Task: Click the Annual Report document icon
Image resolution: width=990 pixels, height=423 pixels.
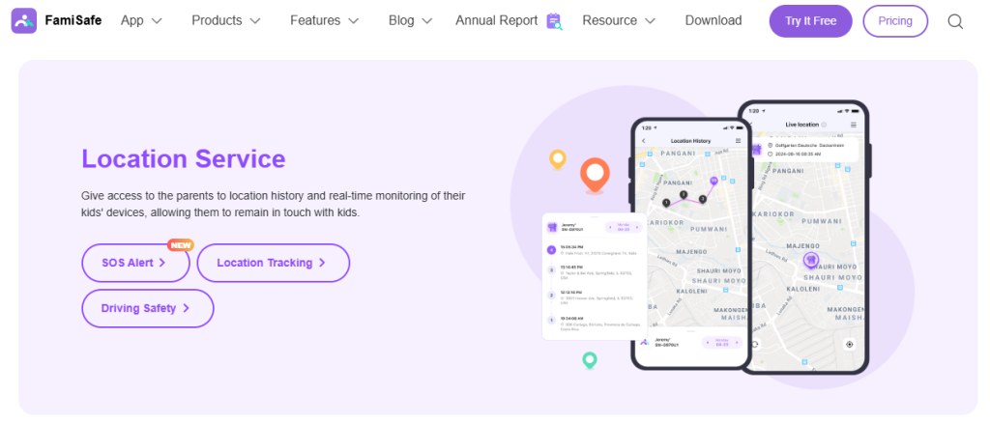Action: coord(554,21)
